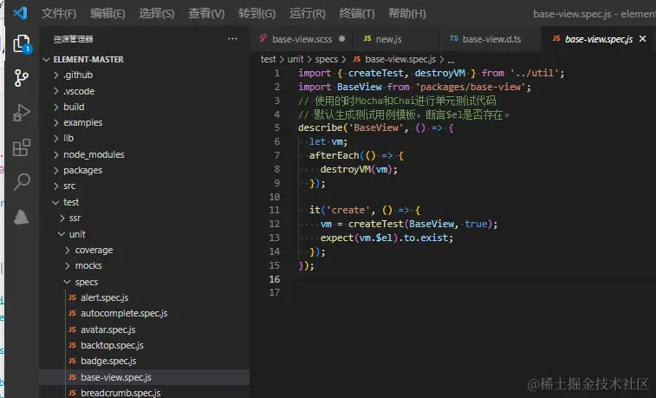The width and height of the screenshot is (656, 398).
Task: Open breadcrumb.spec.js file
Action: click(120, 393)
